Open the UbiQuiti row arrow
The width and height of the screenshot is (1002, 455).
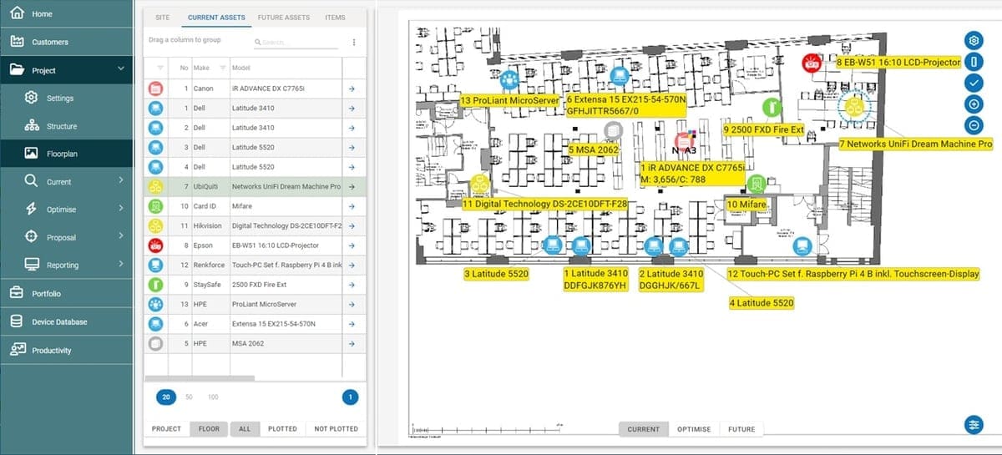[x=352, y=187]
